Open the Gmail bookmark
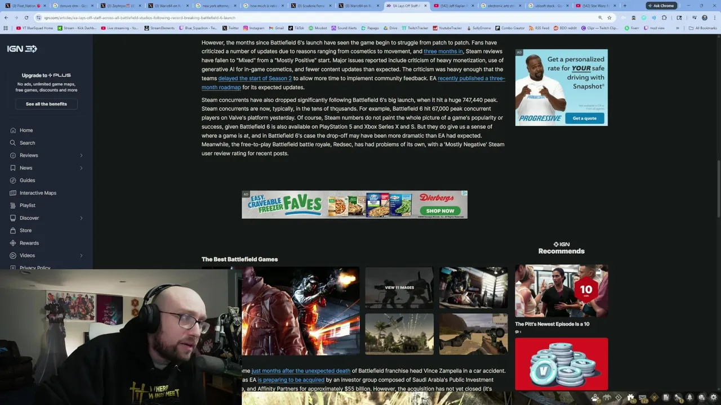Viewport: 721px width, 405px height. point(276,28)
